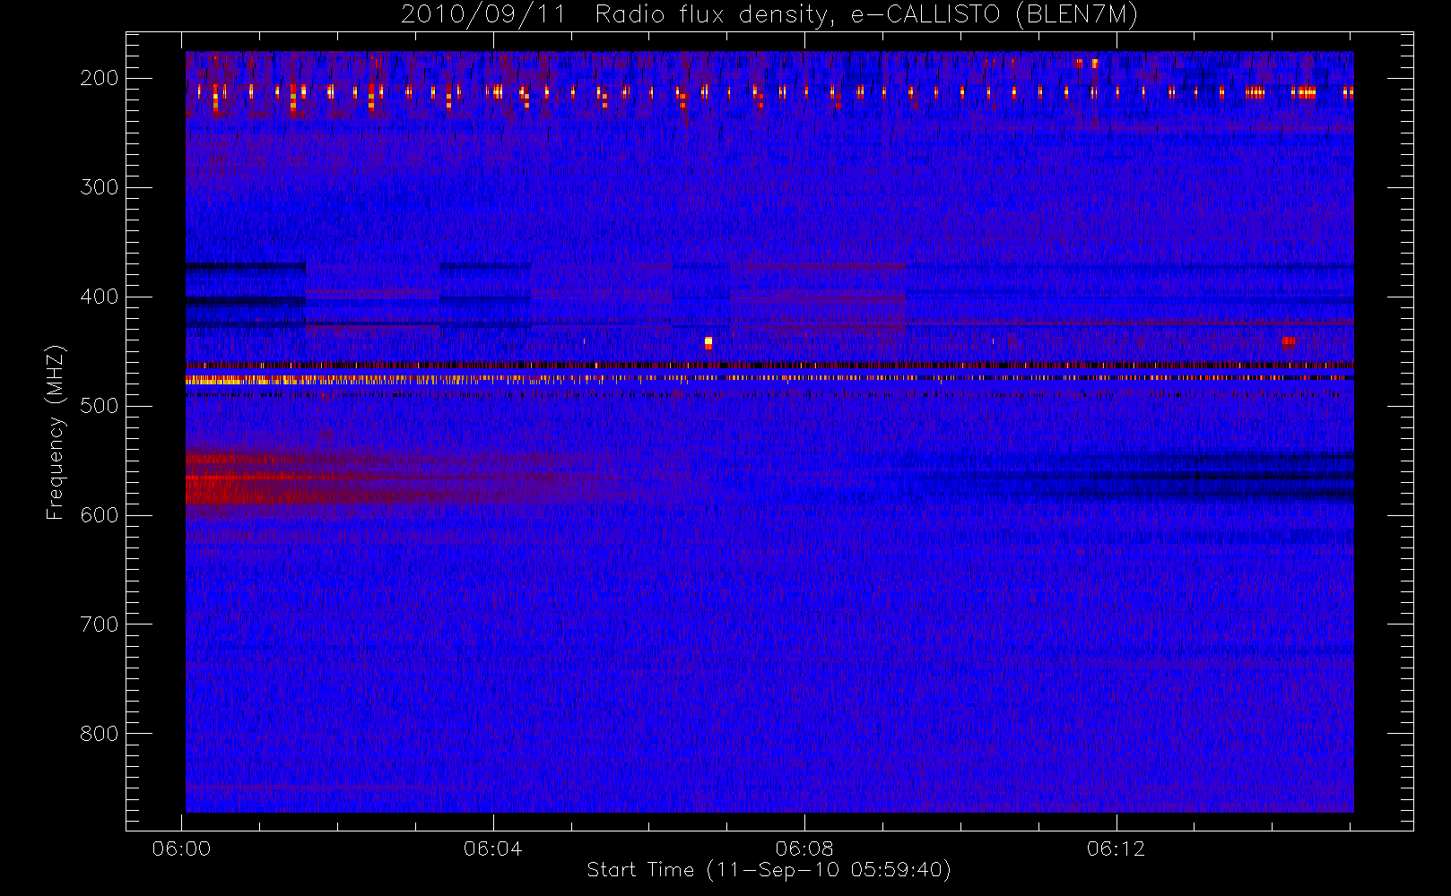Click the 700 frequency tick label
The width and height of the screenshot is (1451, 896).
coord(100,625)
